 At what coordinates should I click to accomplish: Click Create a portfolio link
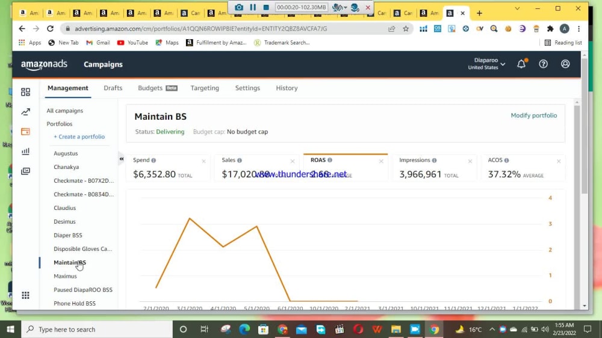[x=79, y=137]
